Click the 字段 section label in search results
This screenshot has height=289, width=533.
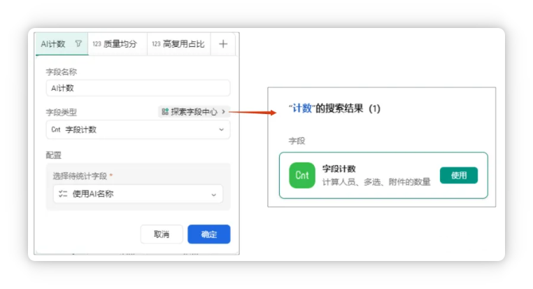tap(297, 141)
